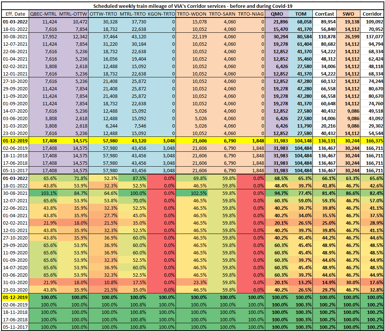Viewport: 385px width, 331px height.
Task: Click the CorrEast column header
Action: (324, 14)
